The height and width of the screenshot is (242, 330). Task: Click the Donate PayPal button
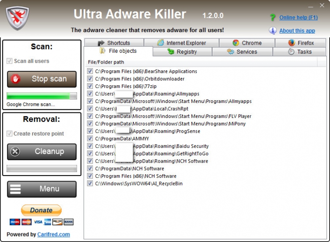(x=41, y=210)
